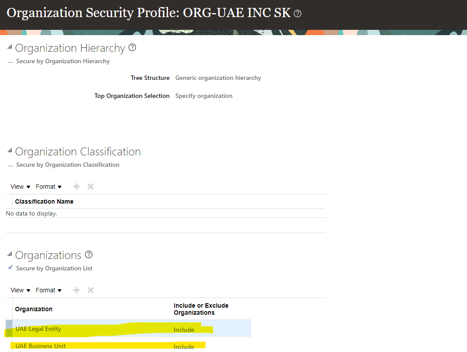Click delete icon in Organization Classification toolbar

(91, 187)
